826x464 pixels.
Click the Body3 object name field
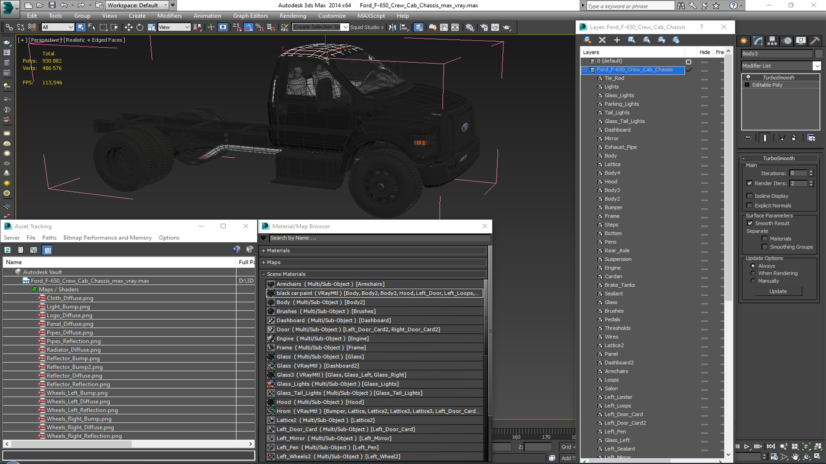coord(777,54)
